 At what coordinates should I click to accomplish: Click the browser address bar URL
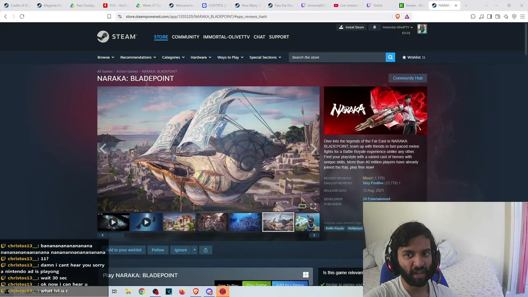tap(196, 16)
